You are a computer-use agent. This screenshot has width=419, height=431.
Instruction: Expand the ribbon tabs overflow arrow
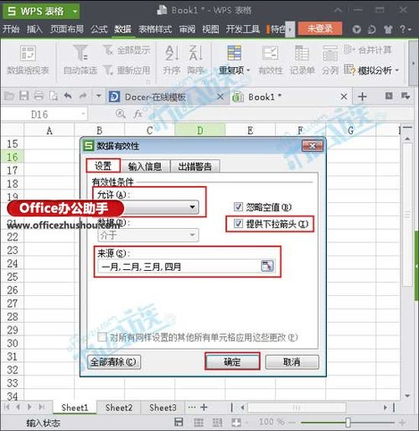click(x=290, y=29)
